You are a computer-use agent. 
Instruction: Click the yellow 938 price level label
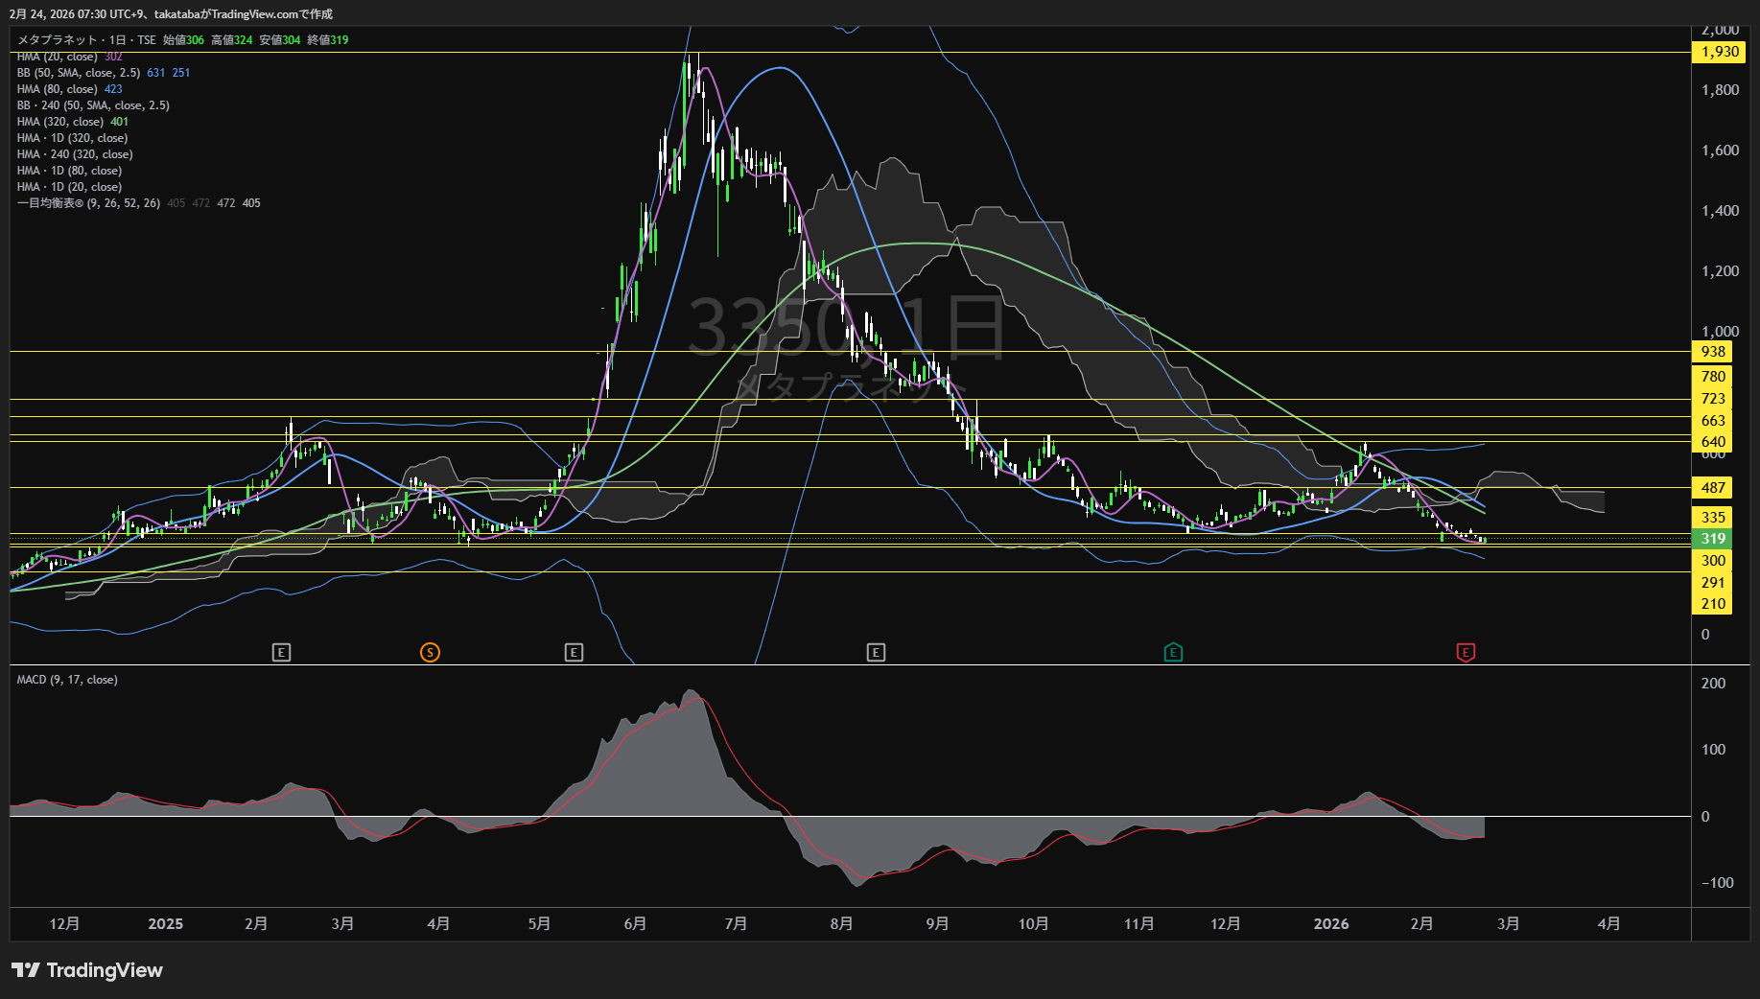[1713, 352]
